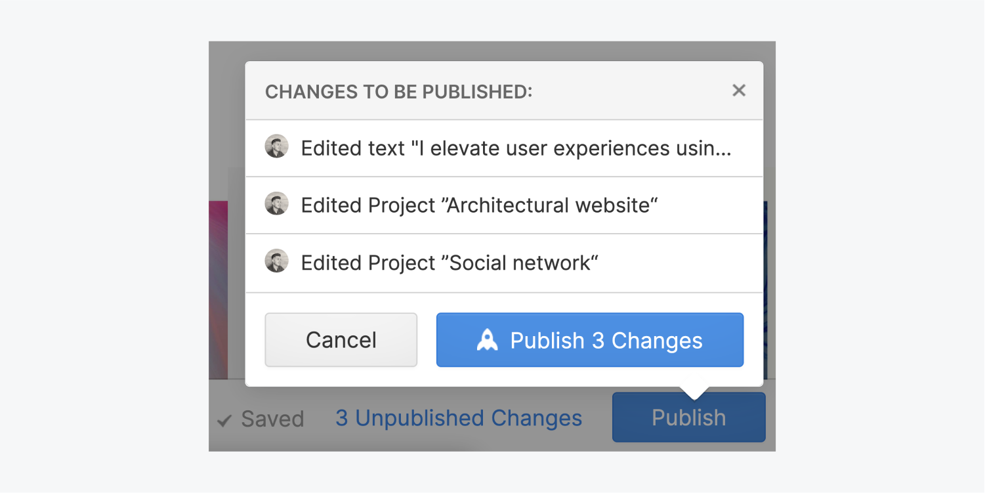This screenshot has height=493, width=985.
Task: Click the avatar next to the edited text change
Action: tap(277, 147)
